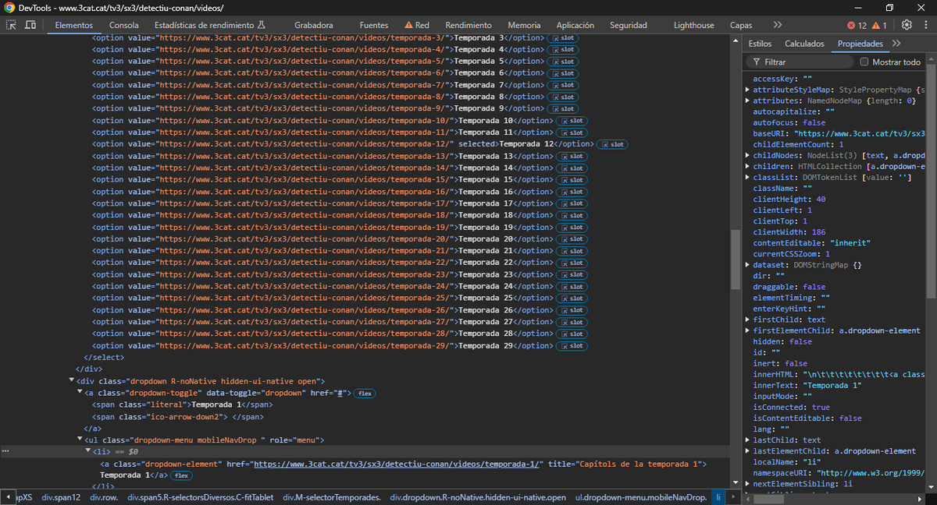
Task: Click the slot badge beside Temporada 20
Action: 572,239
